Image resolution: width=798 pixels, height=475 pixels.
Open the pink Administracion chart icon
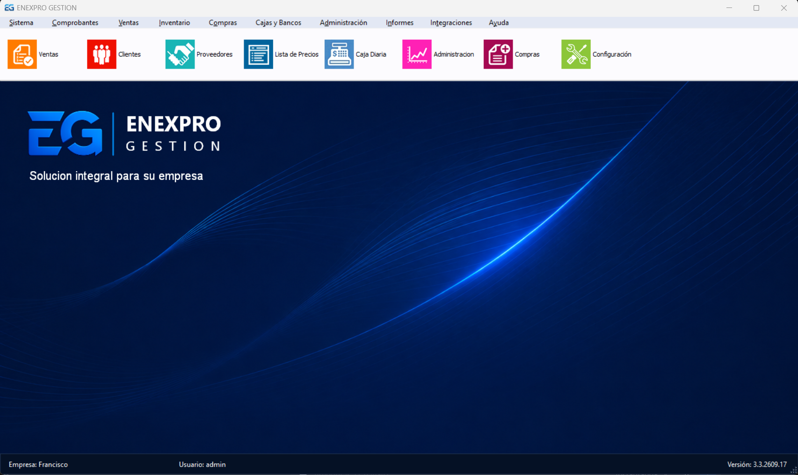click(x=417, y=54)
